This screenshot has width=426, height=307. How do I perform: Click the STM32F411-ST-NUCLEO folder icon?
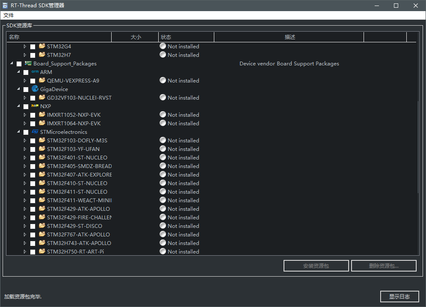[42, 192]
